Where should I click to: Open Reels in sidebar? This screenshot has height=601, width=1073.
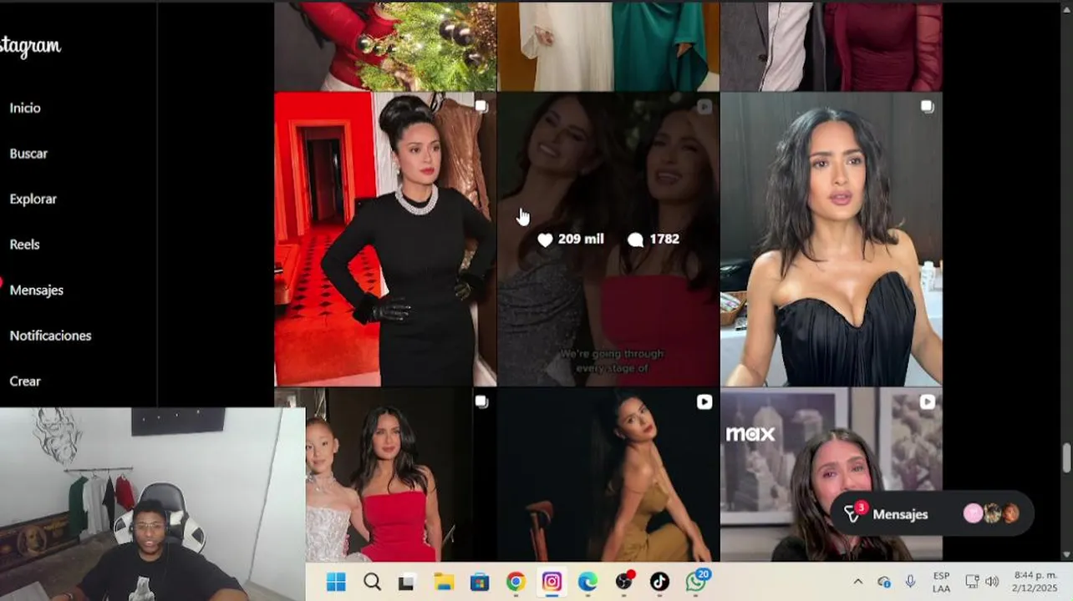point(24,245)
